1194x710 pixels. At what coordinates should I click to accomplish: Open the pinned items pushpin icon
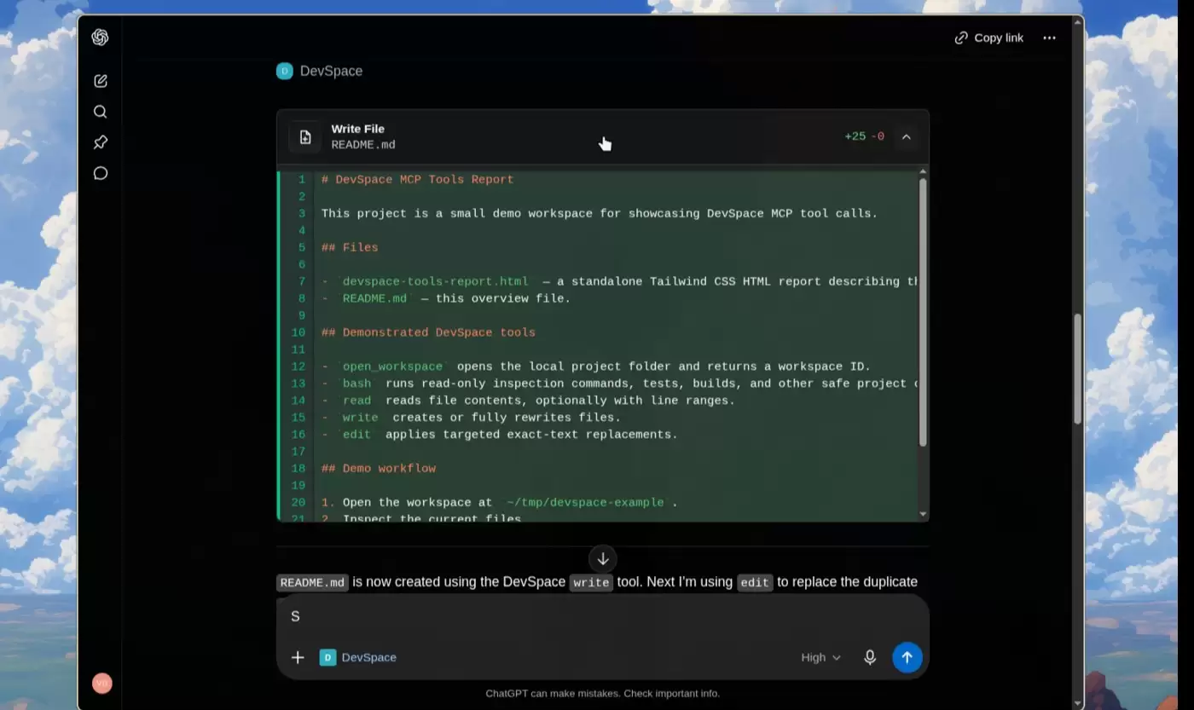click(x=100, y=142)
